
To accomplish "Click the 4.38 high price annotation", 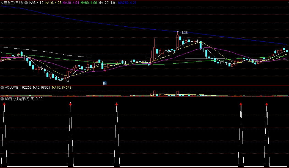I will point(185,33).
